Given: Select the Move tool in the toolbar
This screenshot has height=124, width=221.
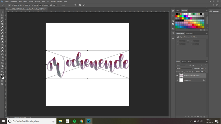Looking at the screenshot, I should [x=2, y=12].
